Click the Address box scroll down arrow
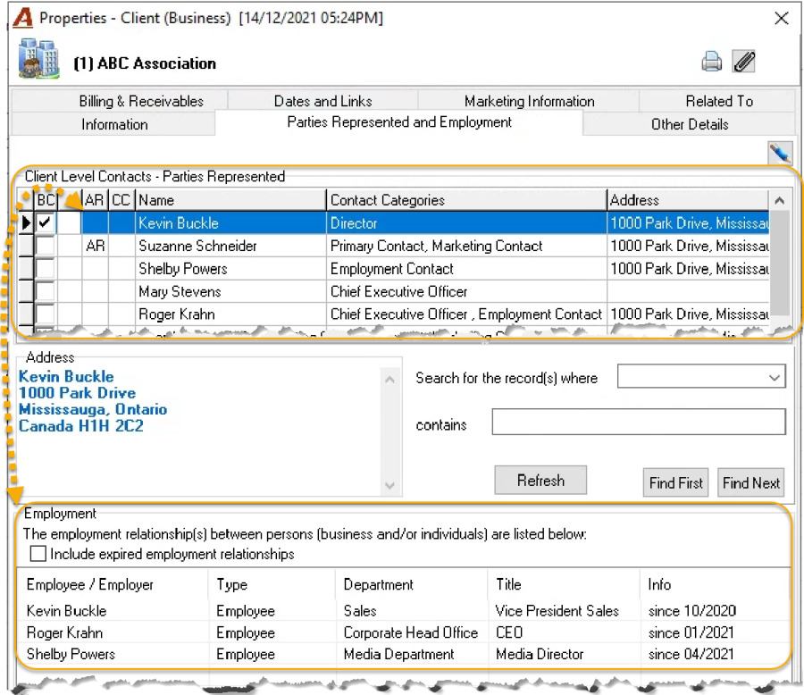 pyautogui.click(x=389, y=485)
